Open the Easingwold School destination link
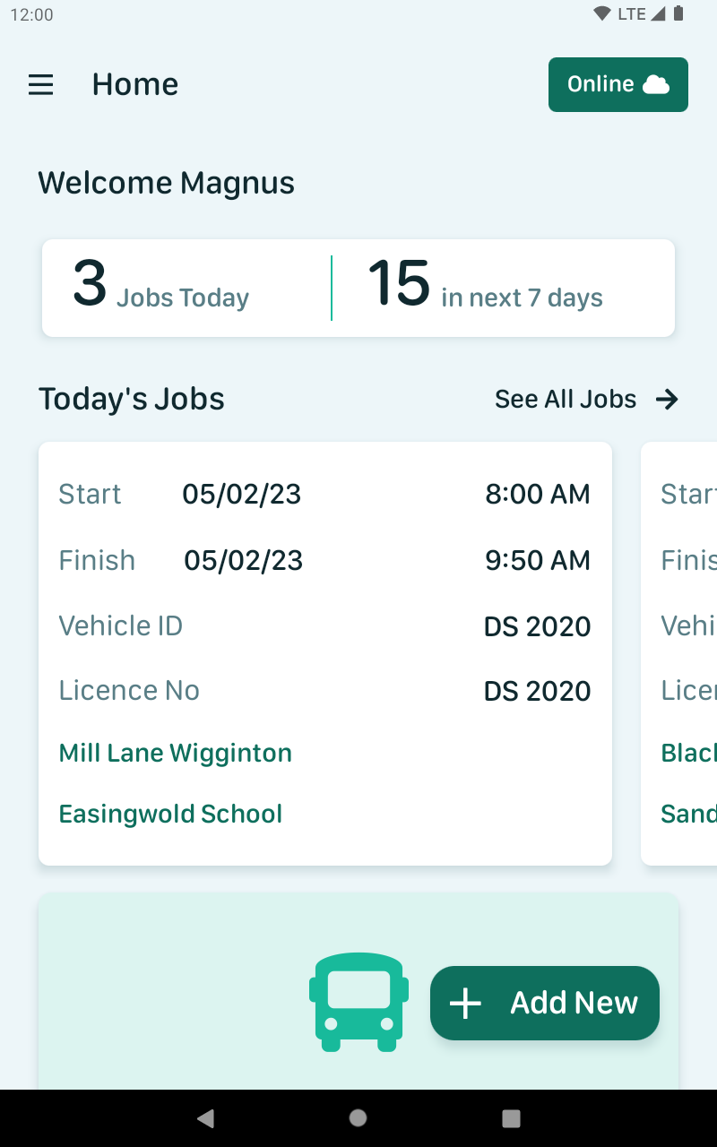717x1147 pixels. coord(170,814)
